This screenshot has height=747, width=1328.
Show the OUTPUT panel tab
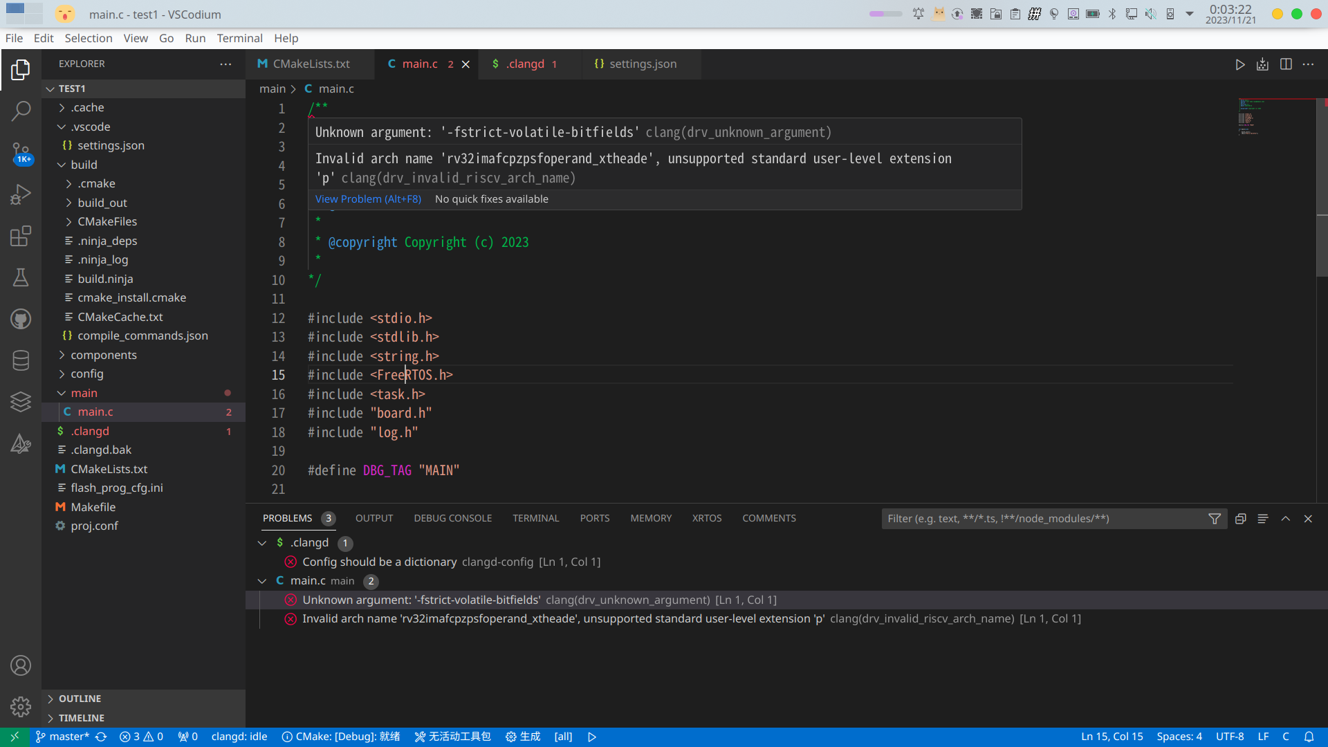(x=374, y=519)
